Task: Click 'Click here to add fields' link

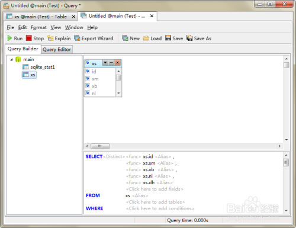Action: [x=155, y=189]
